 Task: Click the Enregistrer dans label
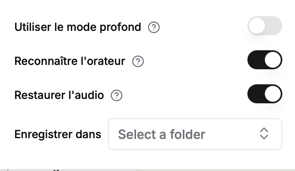(x=58, y=135)
